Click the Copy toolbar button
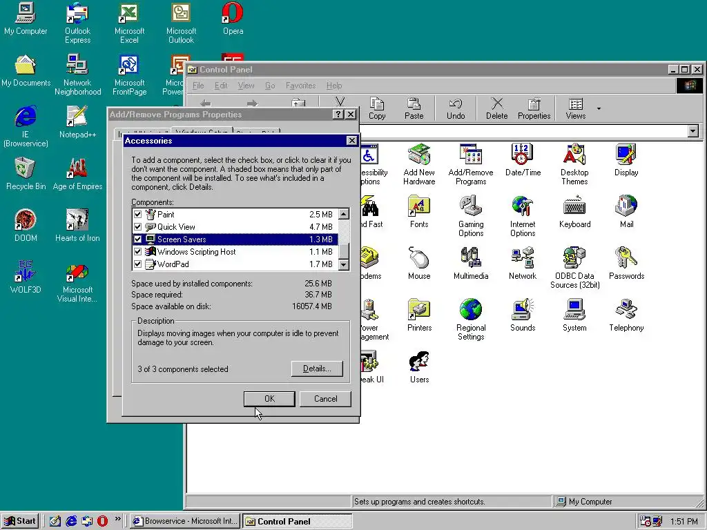The image size is (707, 530). pos(377,108)
